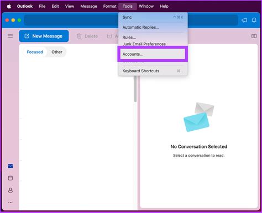Viewport: 262px width, 213px height.
Task: Click the red close window button
Action: [x=7, y=20]
